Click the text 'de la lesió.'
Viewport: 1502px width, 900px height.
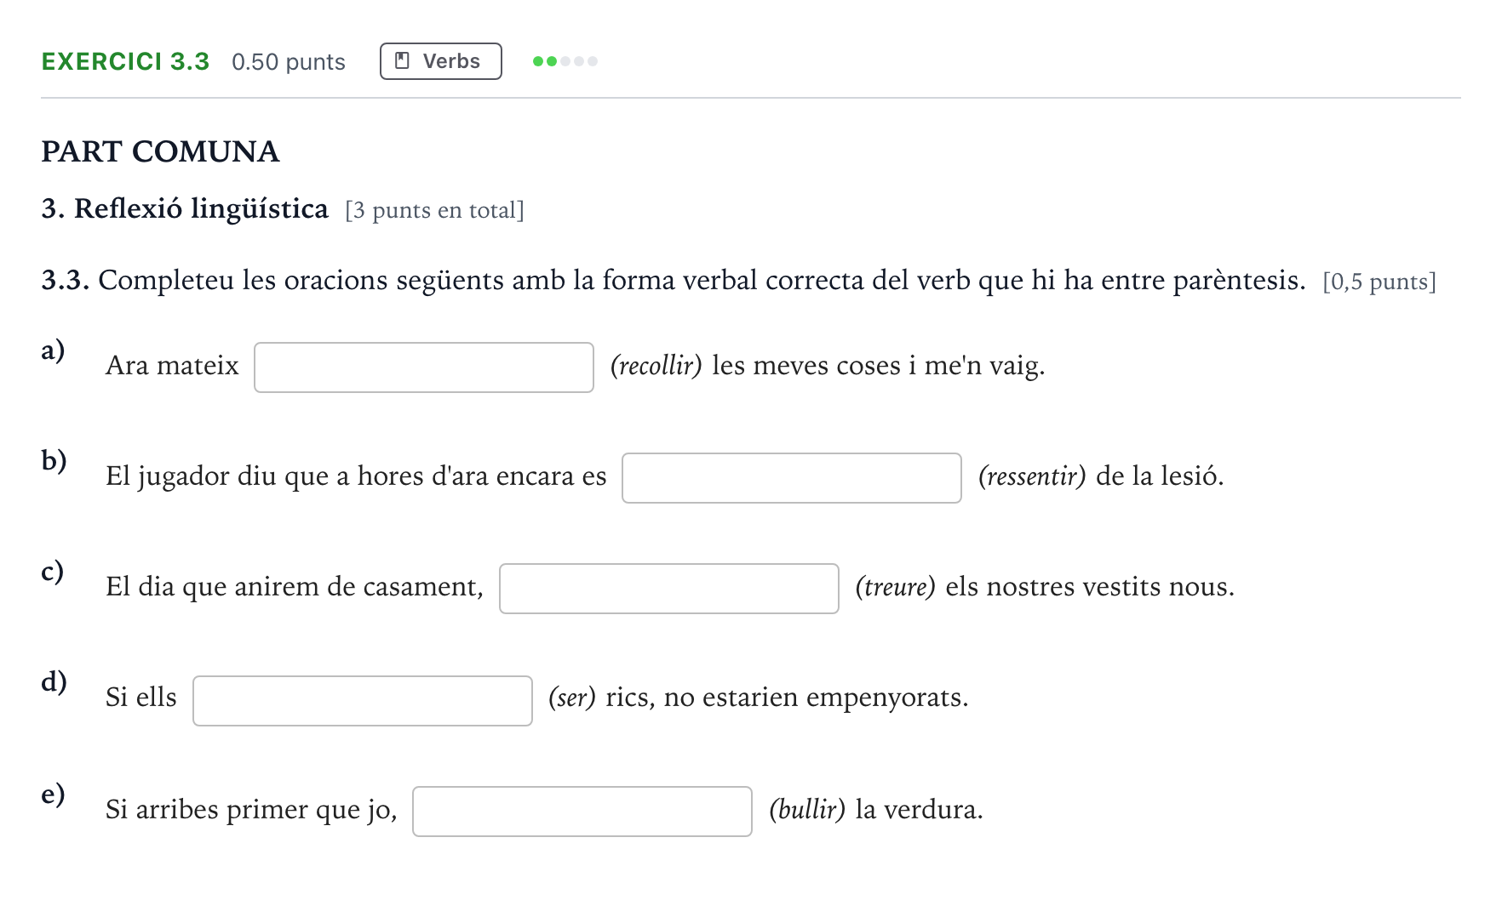[x=1160, y=476]
